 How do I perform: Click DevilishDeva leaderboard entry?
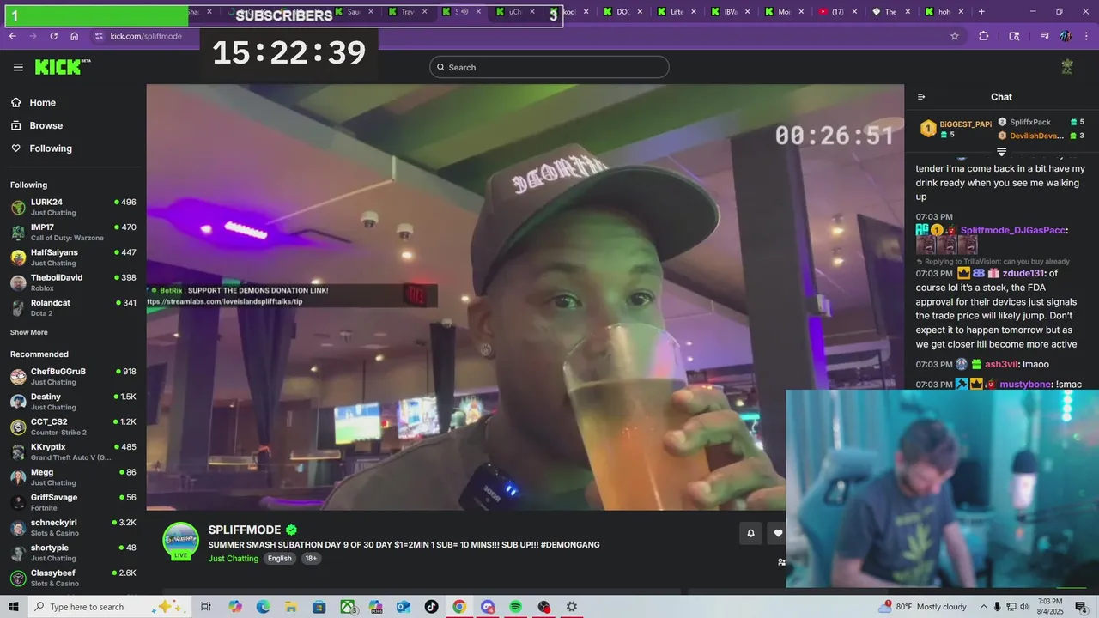(1041, 136)
